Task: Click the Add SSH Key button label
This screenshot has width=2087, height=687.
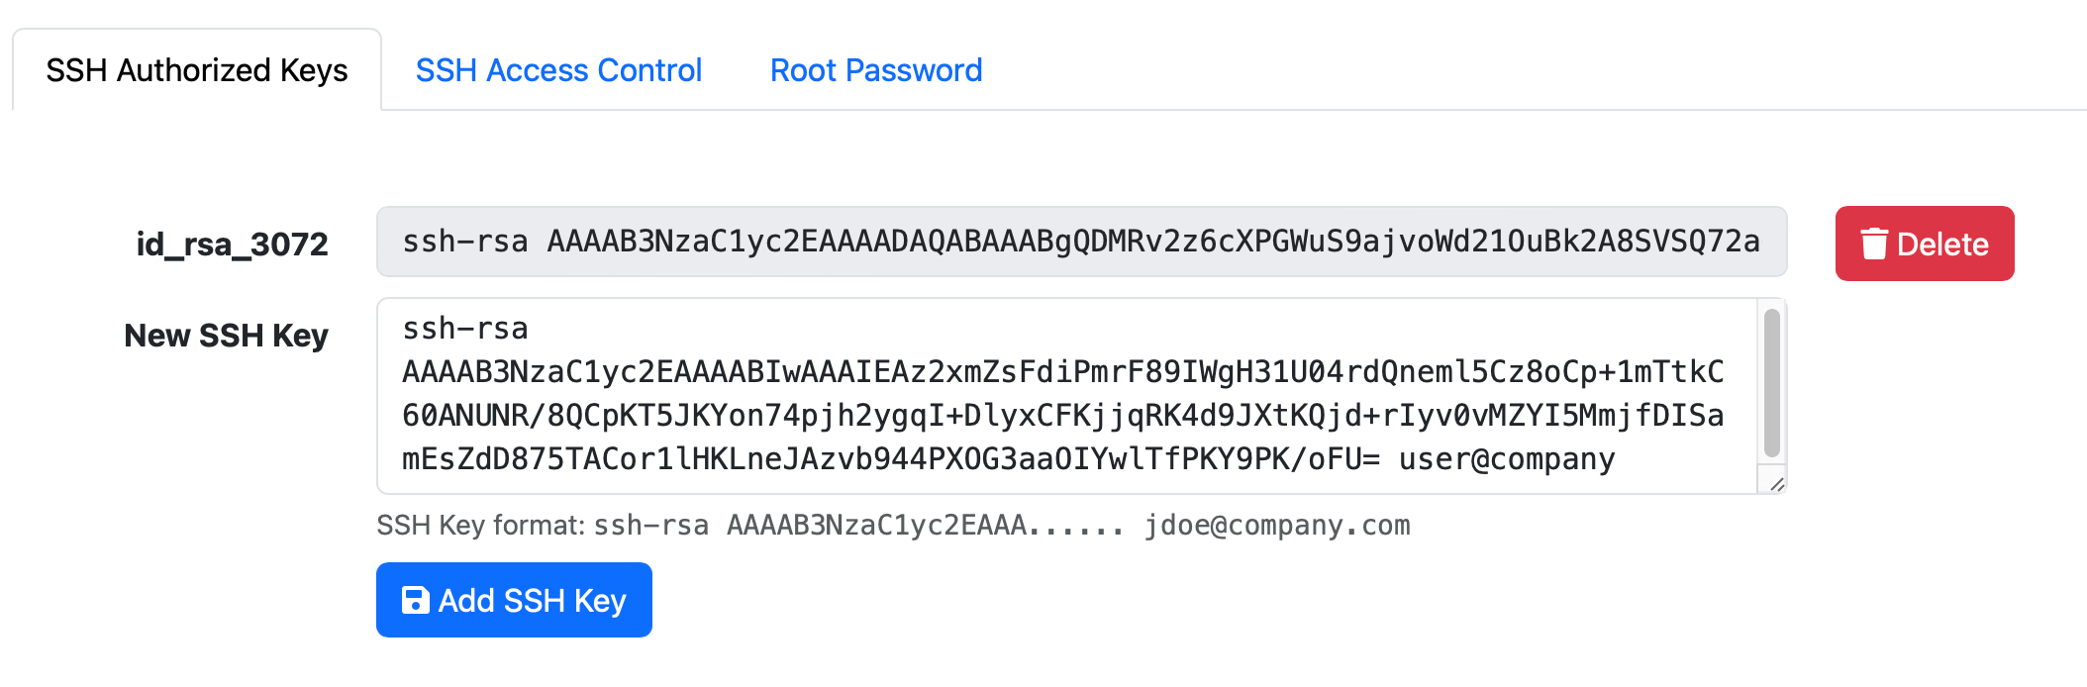Action: pos(533,599)
